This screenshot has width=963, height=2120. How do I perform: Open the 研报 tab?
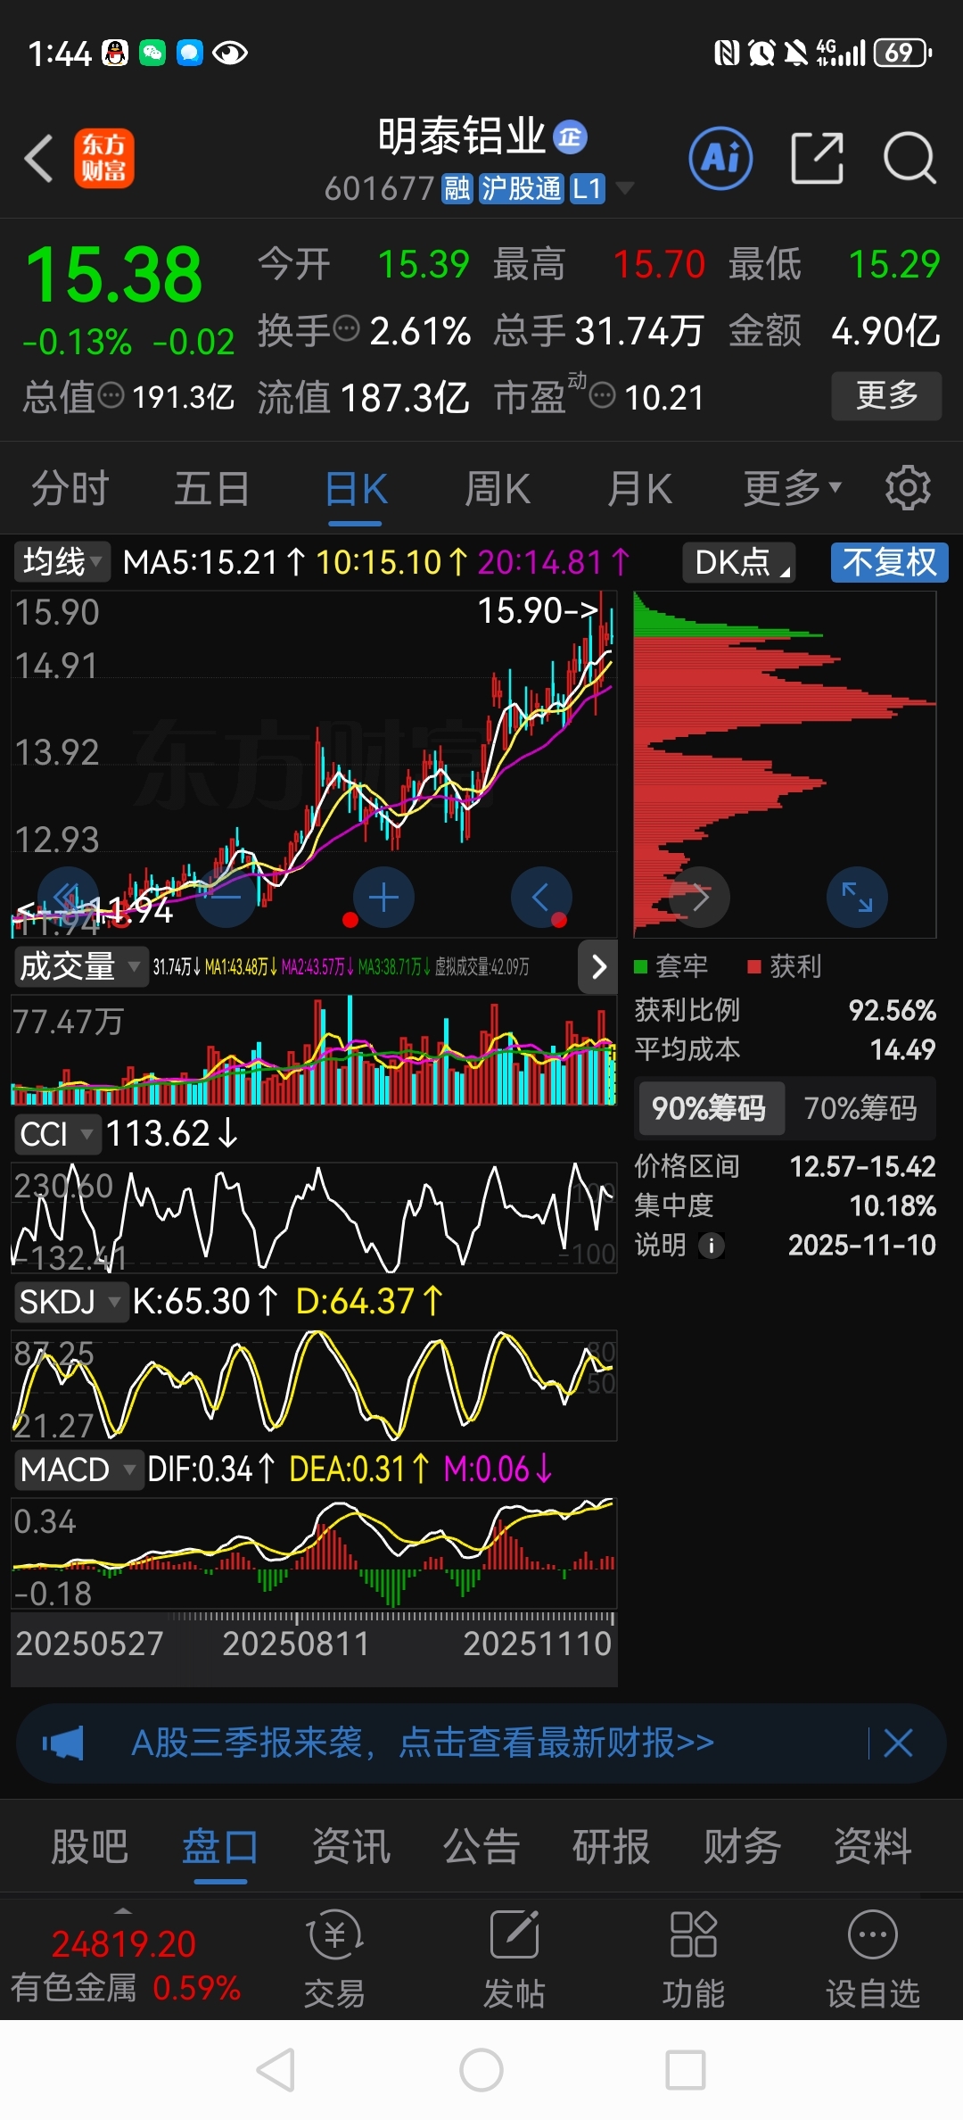pyautogui.click(x=612, y=1847)
